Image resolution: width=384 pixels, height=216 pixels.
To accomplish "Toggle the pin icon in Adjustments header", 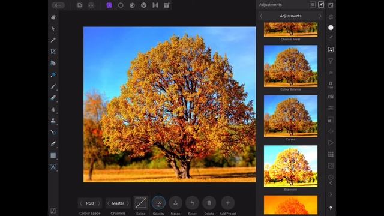I will point(321,5).
